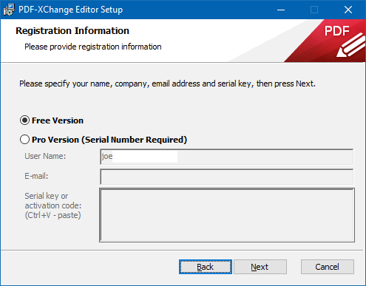Select the Free Version radio button
Viewport: 366px width, 286px height.
(24, 120)
